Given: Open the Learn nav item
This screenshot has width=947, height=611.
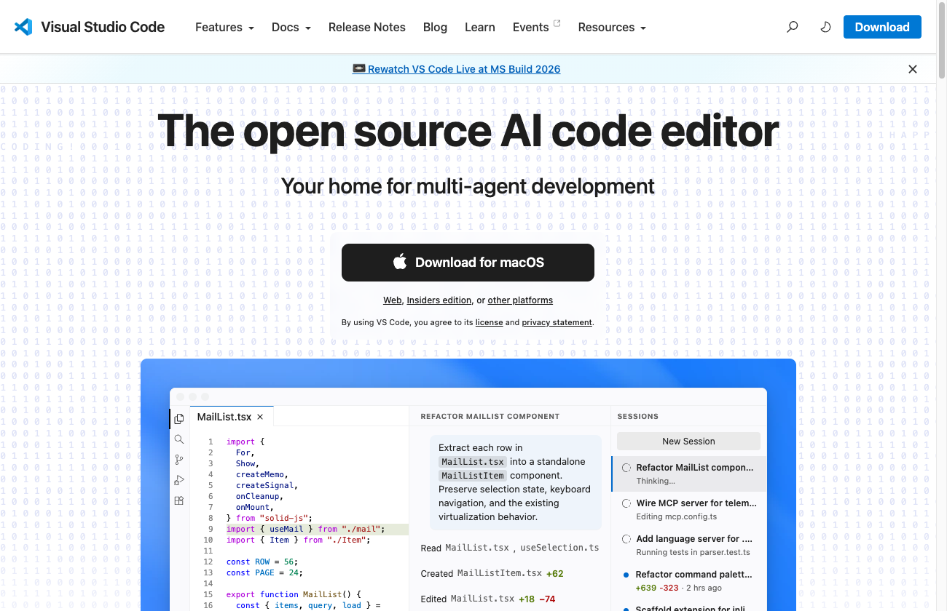Looking at the screenshot, I should click(x=480, y=27).
